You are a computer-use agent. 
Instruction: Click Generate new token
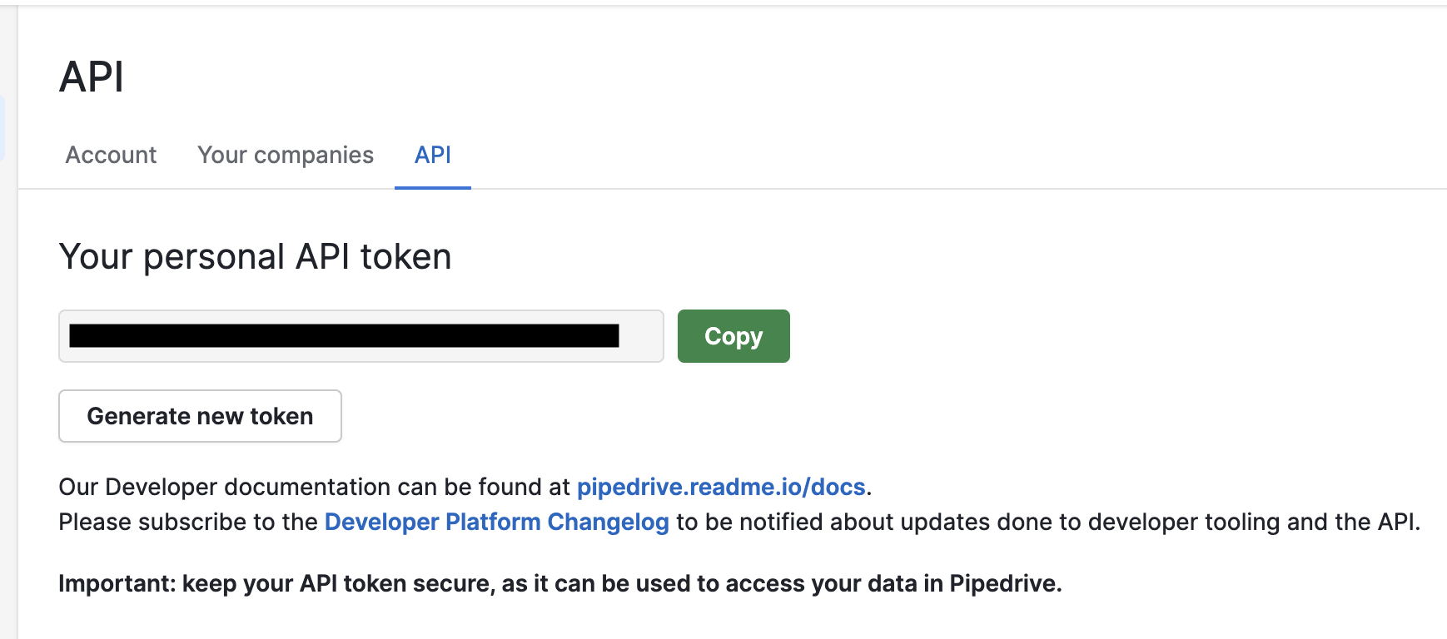(x=200, y=416)
